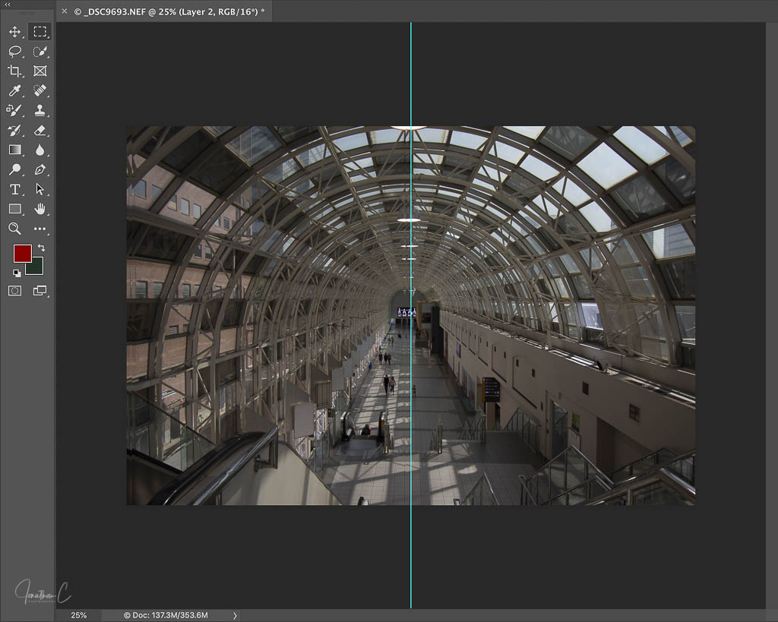Select the Zoom tool
The width and height of the screenshot is (778, 622).
(14, 229)
